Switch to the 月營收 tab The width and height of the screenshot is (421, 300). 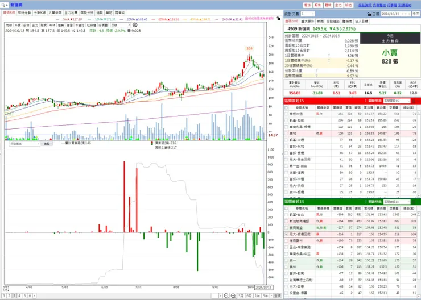coord(120,13)
